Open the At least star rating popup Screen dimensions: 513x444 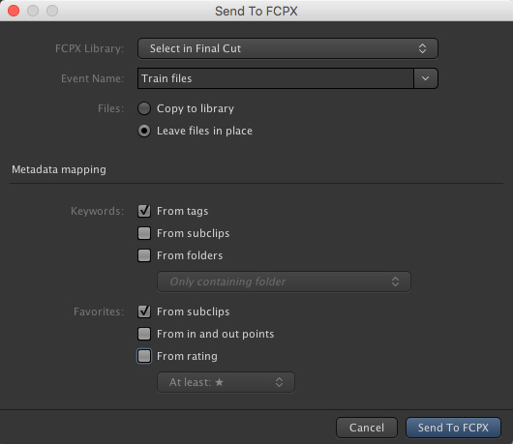coord(226,382)
